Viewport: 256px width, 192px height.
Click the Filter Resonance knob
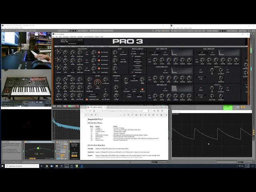click(89, 88)
